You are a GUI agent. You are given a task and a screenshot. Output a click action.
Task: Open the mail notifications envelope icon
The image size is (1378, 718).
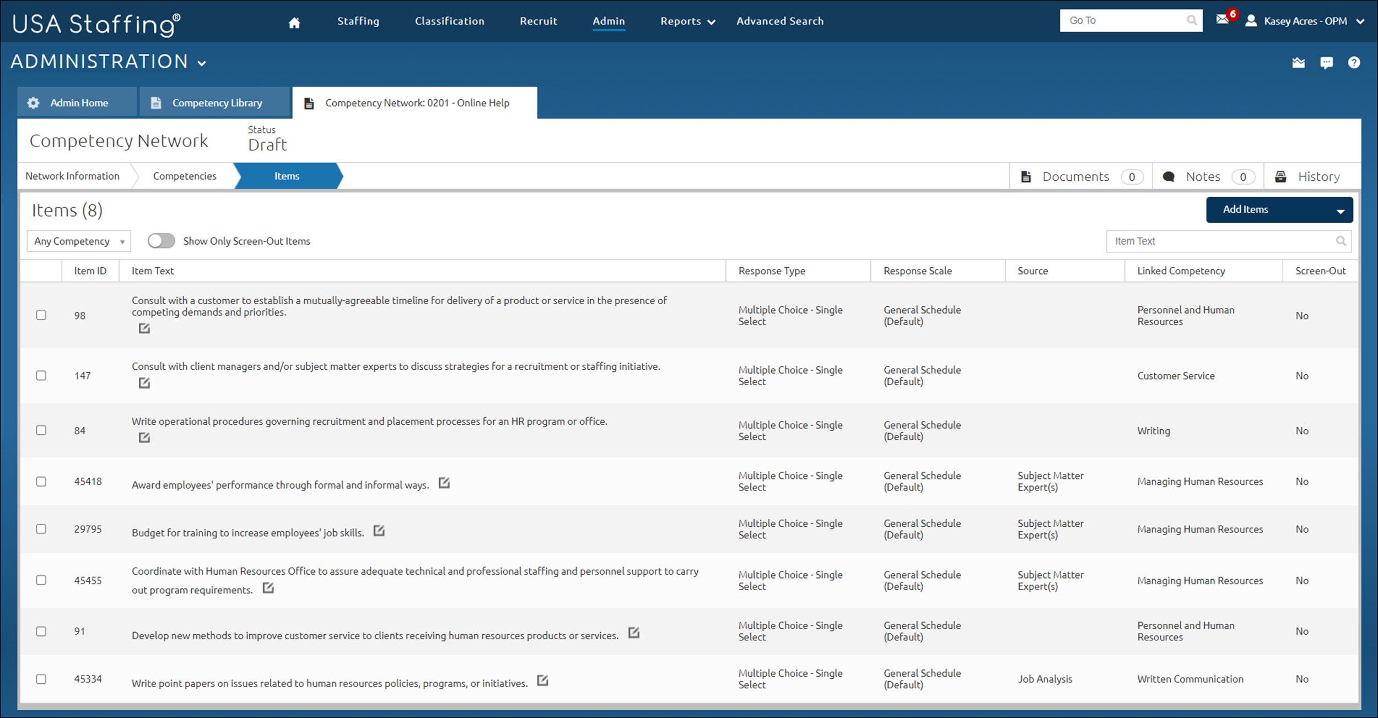pyautogui.click(x=1222, y=20)
